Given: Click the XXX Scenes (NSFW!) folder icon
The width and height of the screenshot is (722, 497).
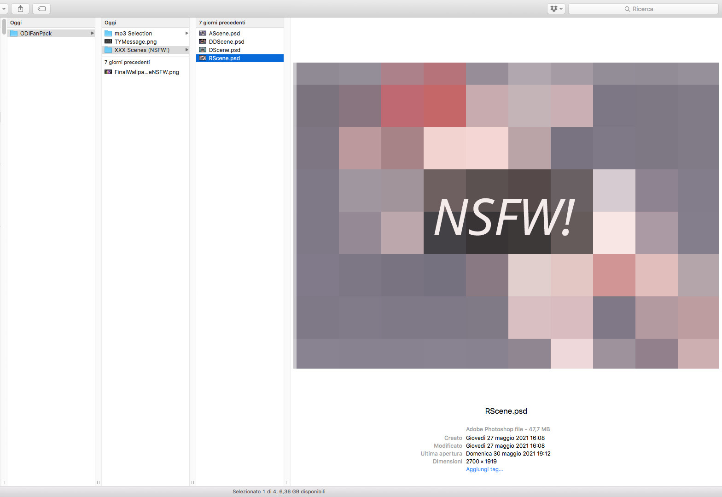Looking at the screenshot, I should pos(108,50).
